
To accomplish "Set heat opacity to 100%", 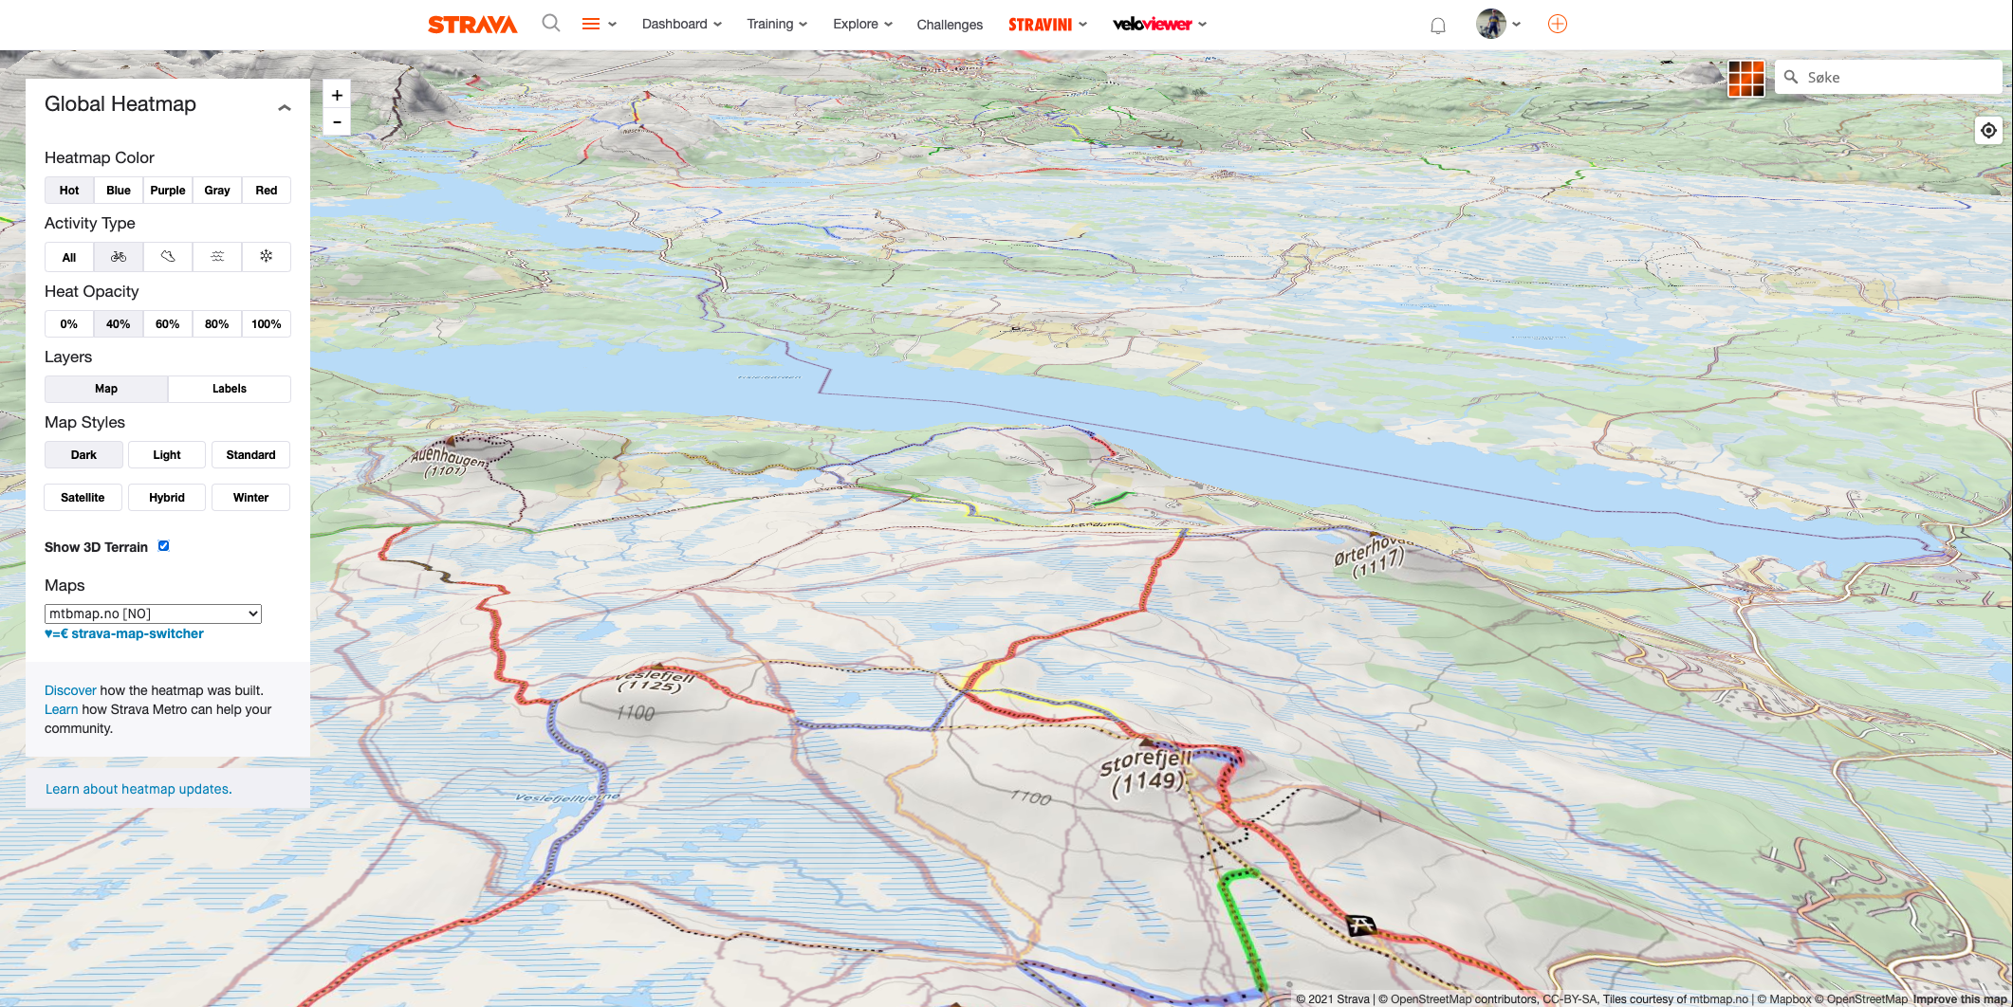I will click(267, 324).
